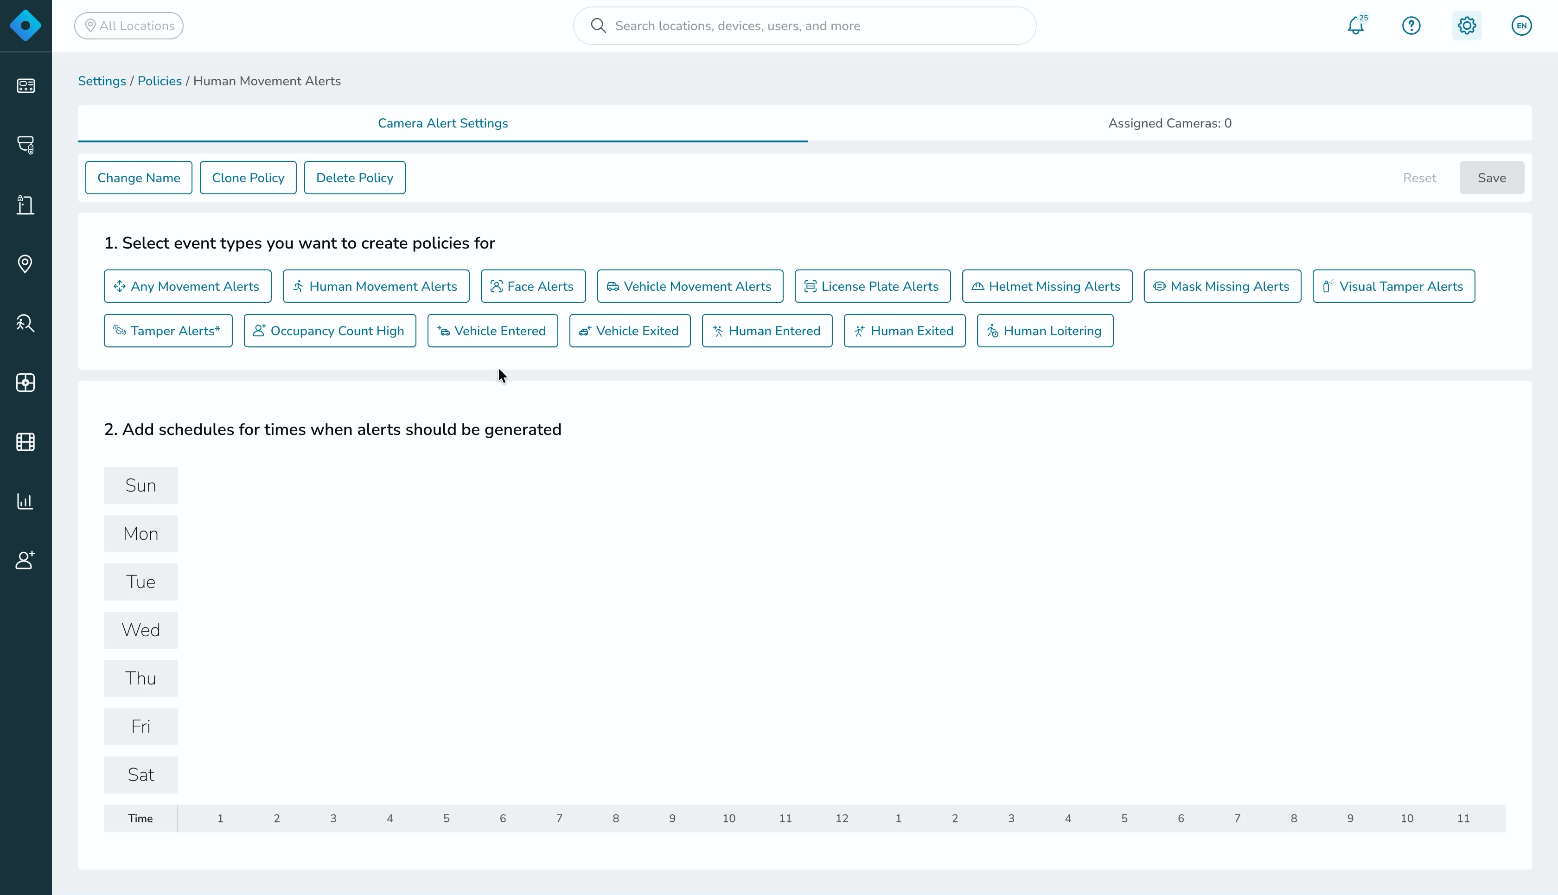Toggle the Human Movement Alerts event type

pyautogui.click(x=376, y=287)
